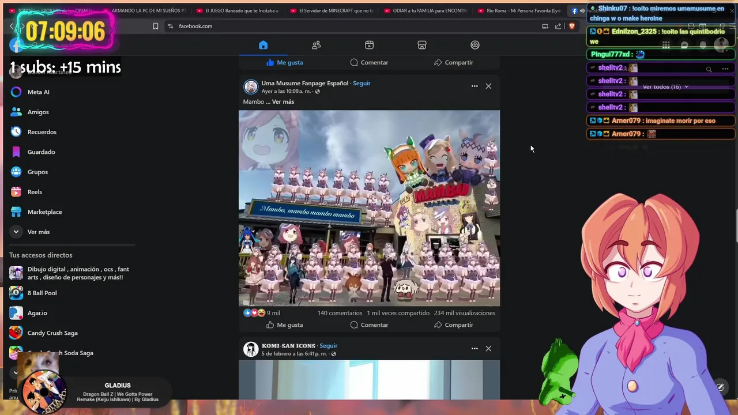Click Comentar on the post above Uma Musume
The height and width of the screenshot is (415, 738).
(369, 62)
